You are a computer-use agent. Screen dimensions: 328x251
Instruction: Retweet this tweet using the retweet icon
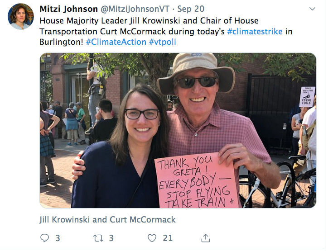[x=98, y=237]
